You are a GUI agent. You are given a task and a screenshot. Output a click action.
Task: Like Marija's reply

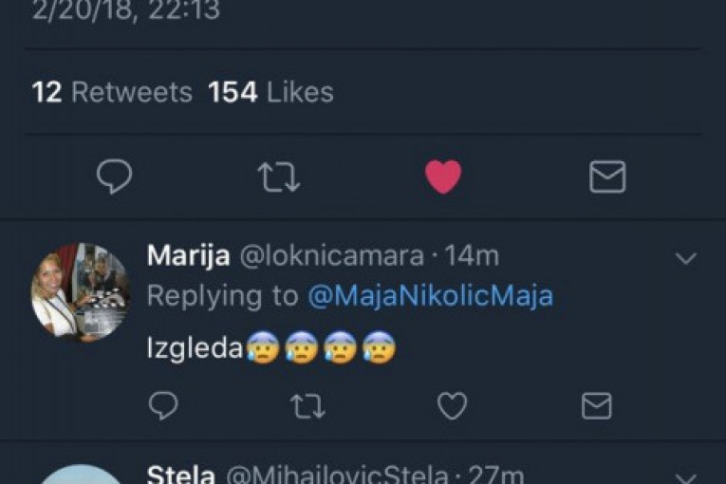coord(452,406)
